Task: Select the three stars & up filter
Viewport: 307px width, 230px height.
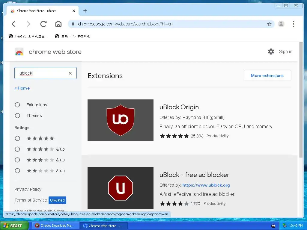Action: coord(17,160)
